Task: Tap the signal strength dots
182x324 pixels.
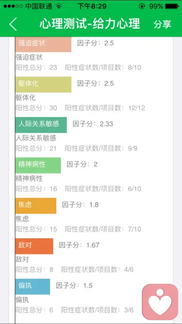Action: tap(13, 6)
